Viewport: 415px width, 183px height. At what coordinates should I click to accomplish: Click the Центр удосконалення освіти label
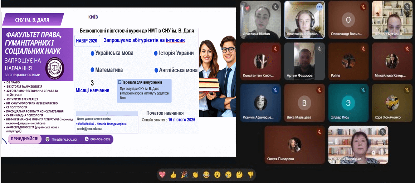(94, 119)
